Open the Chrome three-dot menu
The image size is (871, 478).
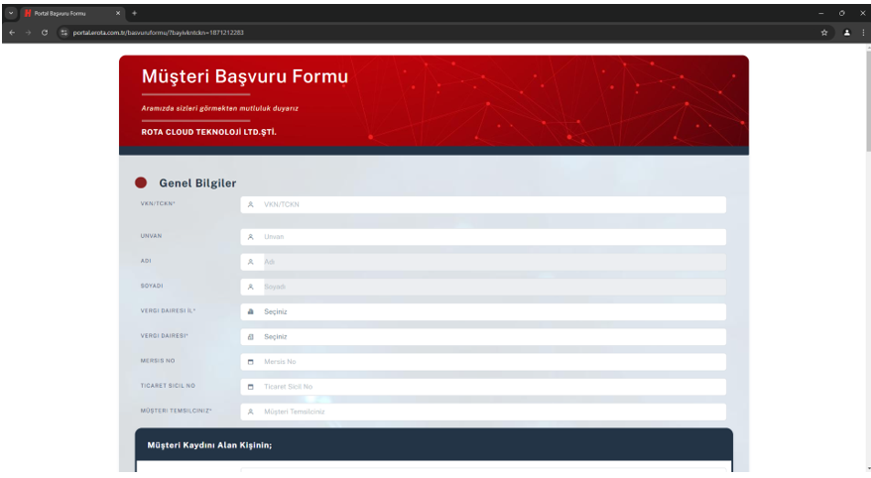coord(862,33)
